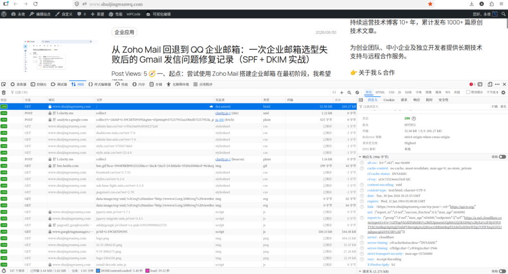Activate the element picker tool in DevTools
508x274 pixels.
tap(3, 84)
